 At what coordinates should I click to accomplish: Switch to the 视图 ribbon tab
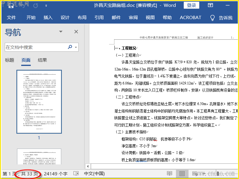tap(150, 18)
